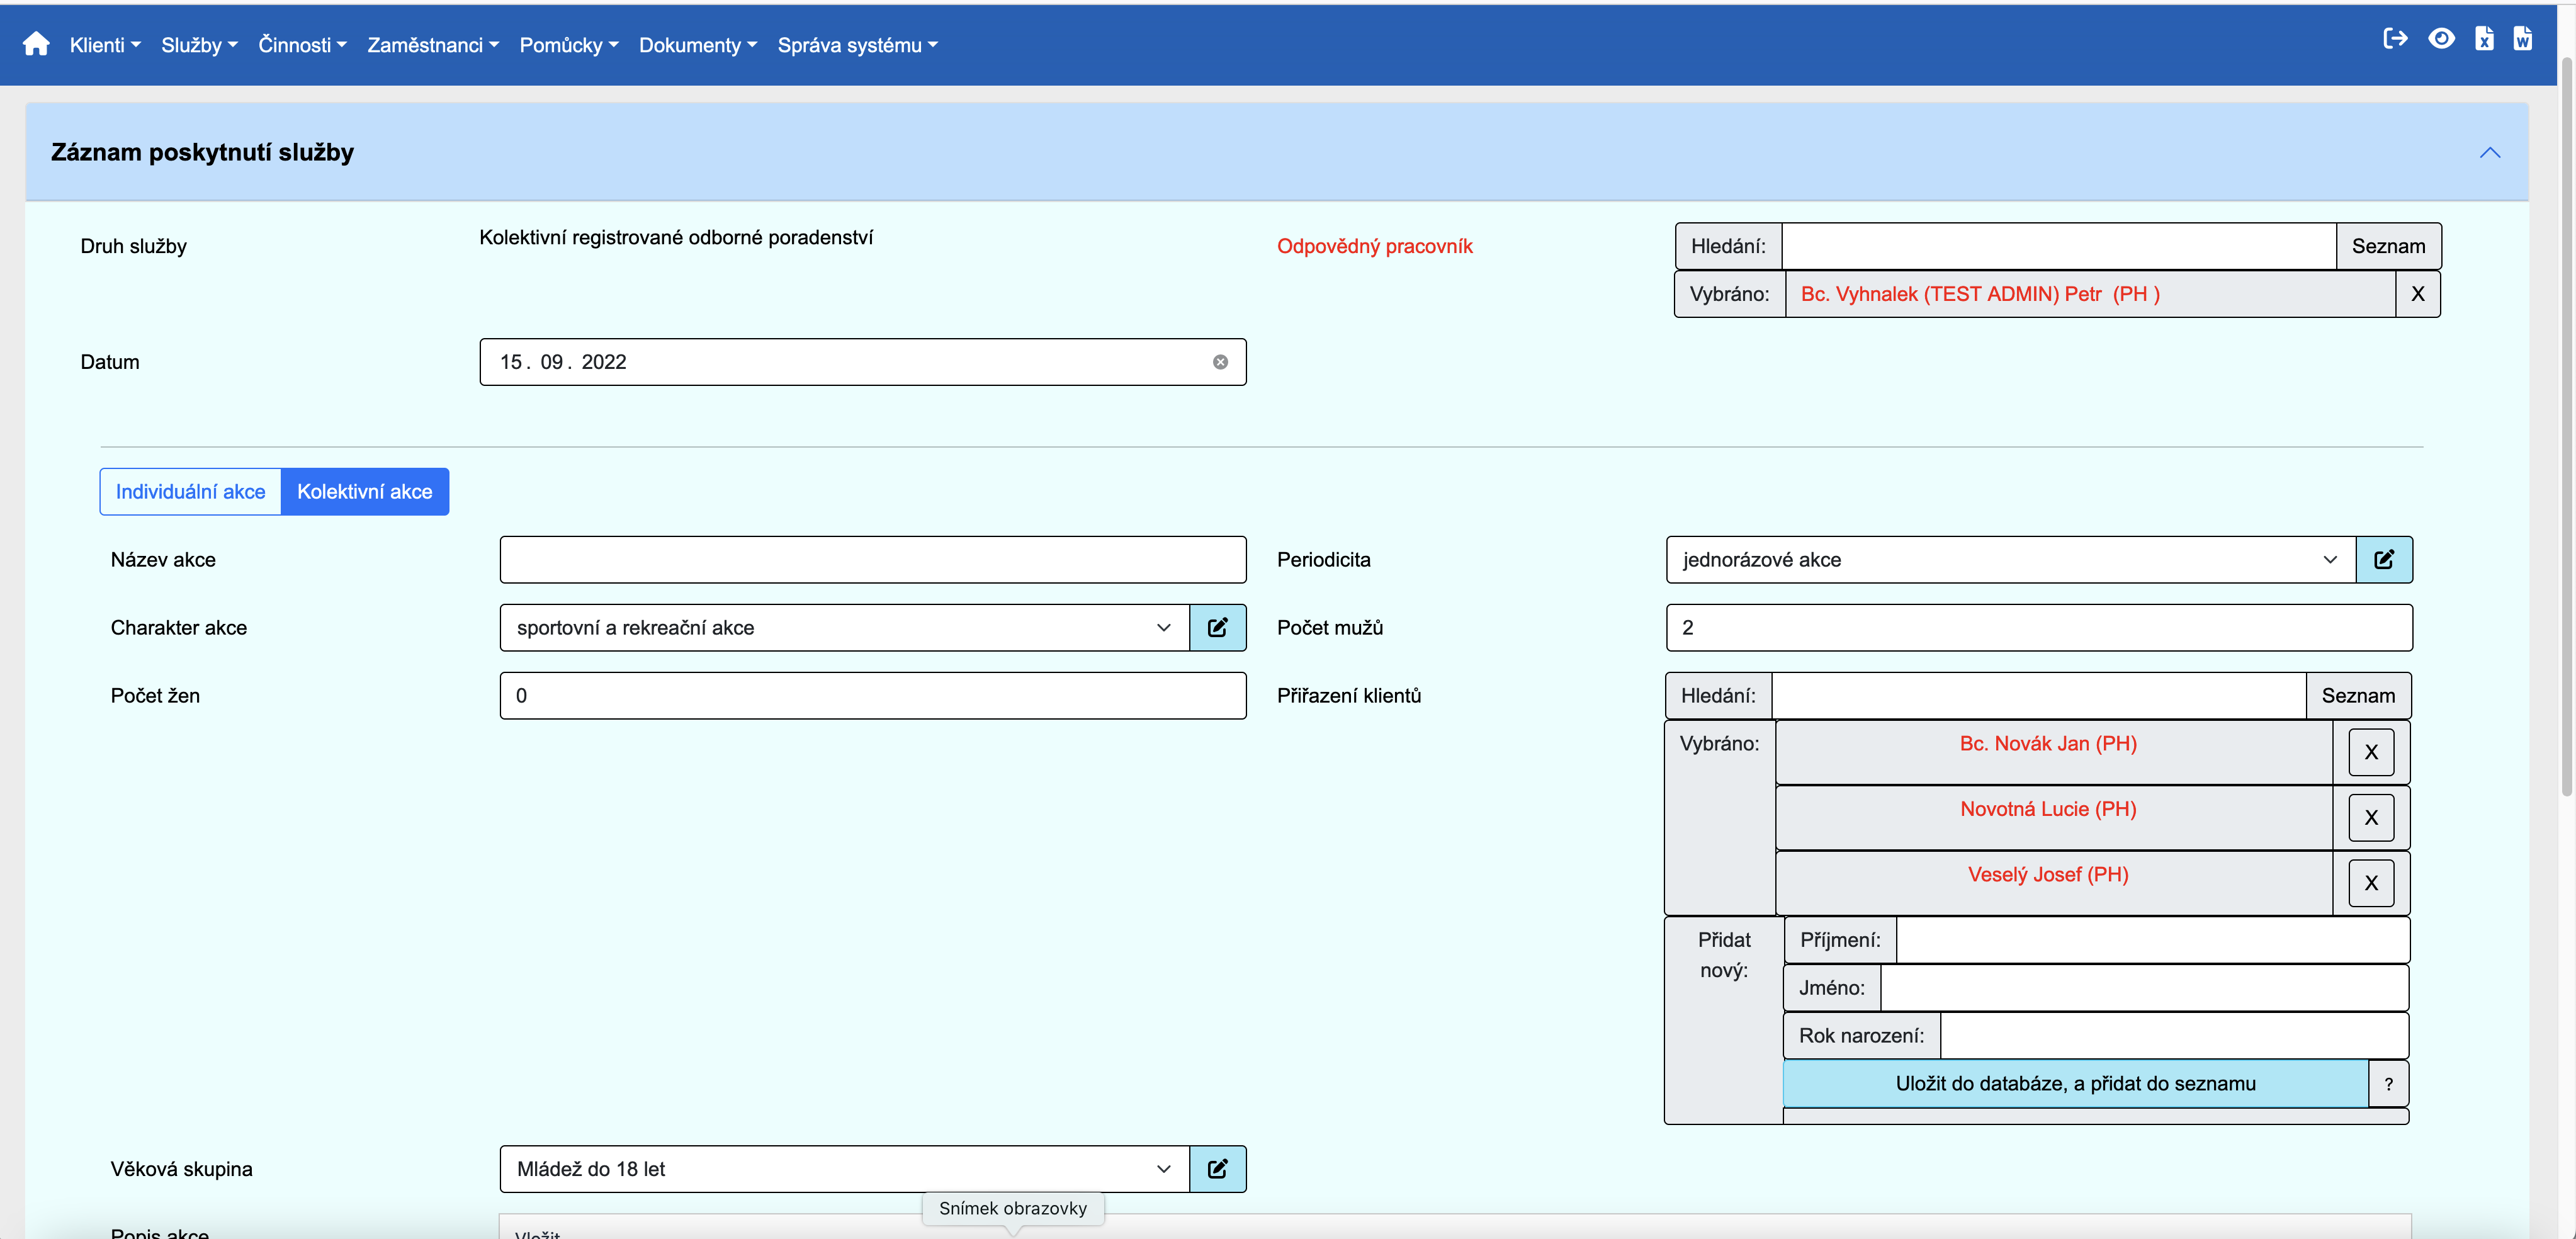Click the logout arrow icon

point(2395,39)
